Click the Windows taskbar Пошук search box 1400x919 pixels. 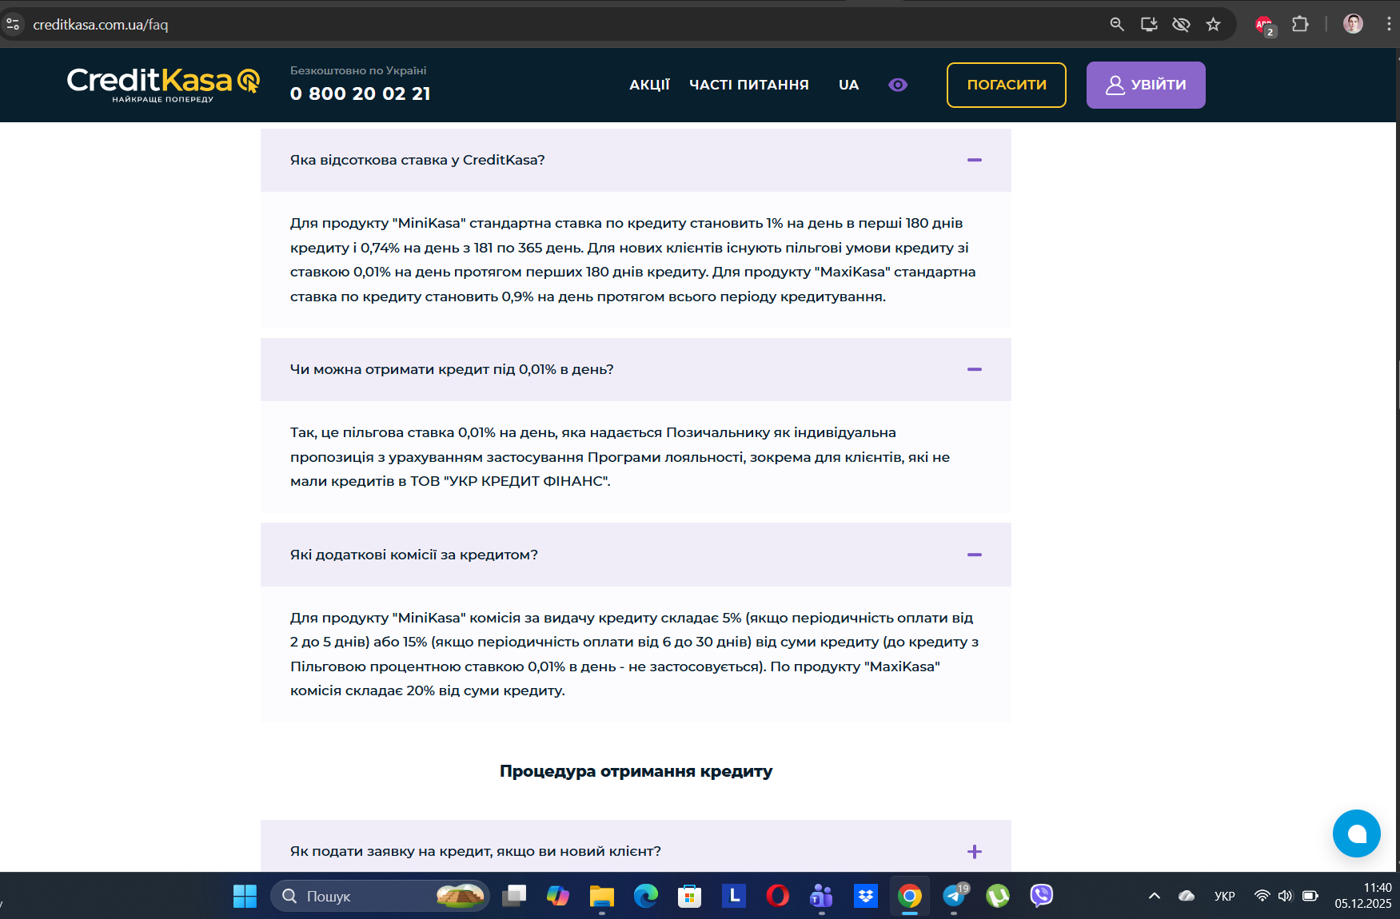[380, 896]
